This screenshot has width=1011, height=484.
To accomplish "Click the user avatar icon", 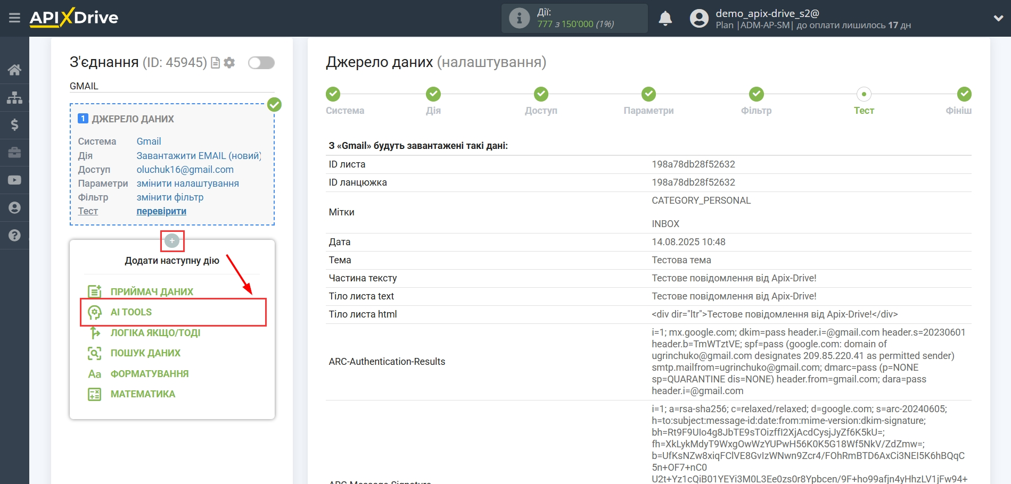I will (699, 19).
